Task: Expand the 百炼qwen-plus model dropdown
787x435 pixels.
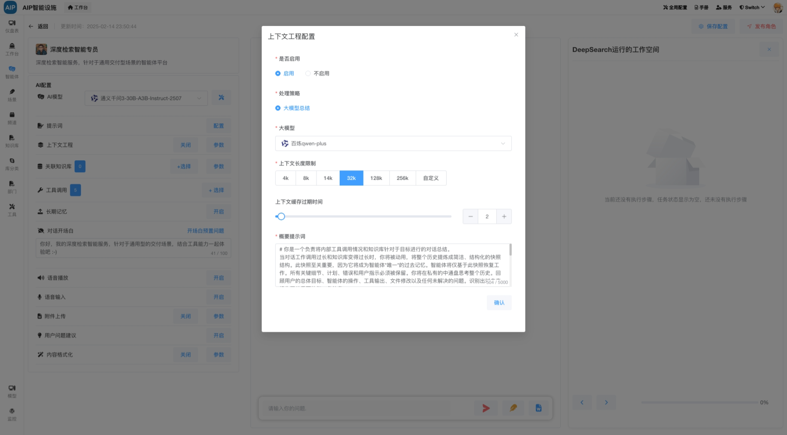Action: point(393,144)
